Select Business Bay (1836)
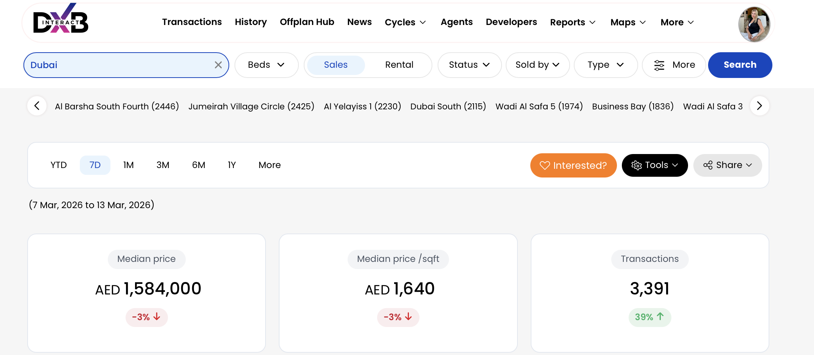Screen dimensions: 814x355 coord(633,106)
